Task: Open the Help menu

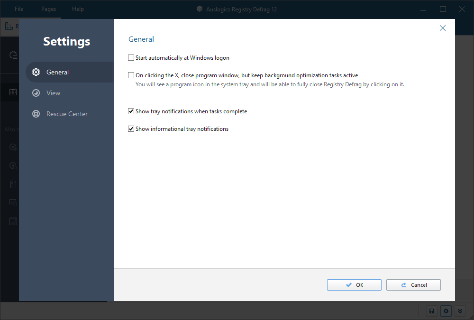Action: [x=78, y=9]
